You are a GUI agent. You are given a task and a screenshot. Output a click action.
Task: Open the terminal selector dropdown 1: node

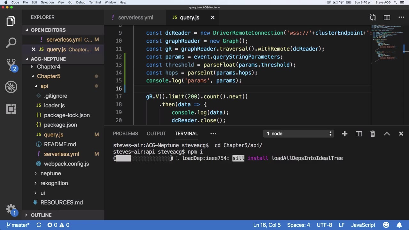[x=299, y=134]
